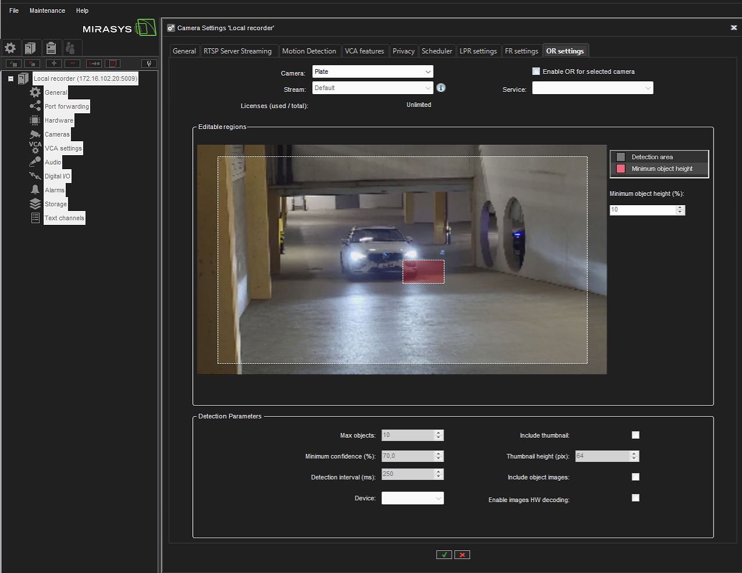Click the stream info icon

coord(441,88)
